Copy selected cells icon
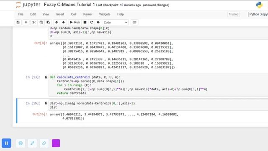 41,22
